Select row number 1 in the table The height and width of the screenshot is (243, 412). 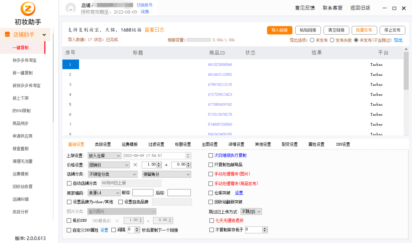[71, 64]
